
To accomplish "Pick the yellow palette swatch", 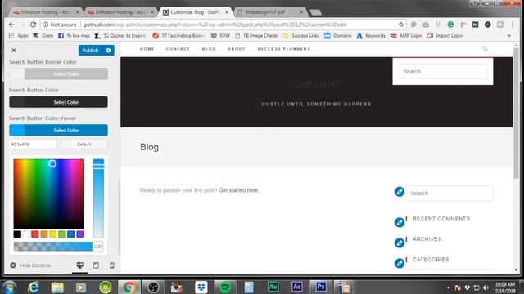I will tap(53, 234).
